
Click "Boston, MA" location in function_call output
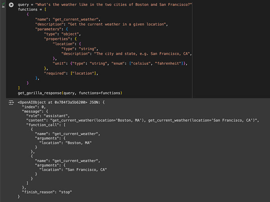coord(78,143)
